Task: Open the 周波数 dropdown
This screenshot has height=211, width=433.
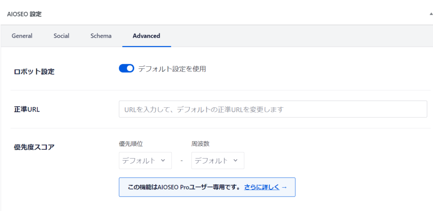Action: click(x=217, y=161)
